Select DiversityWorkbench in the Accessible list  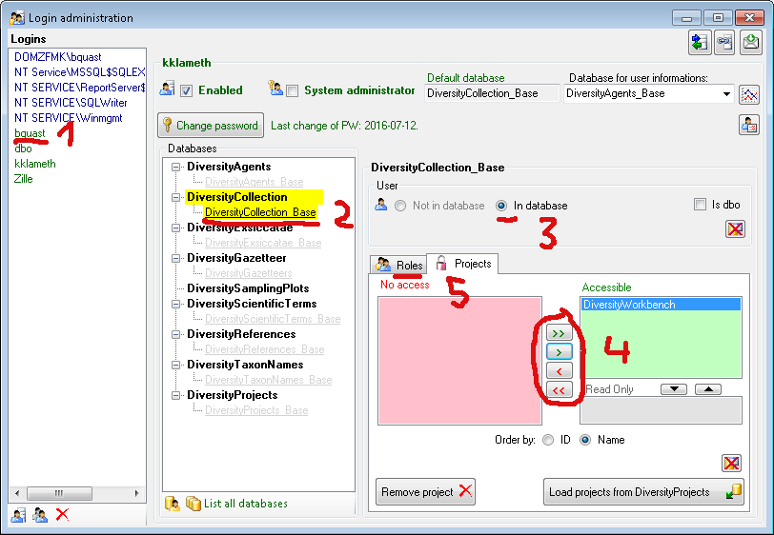click(660, 304)
